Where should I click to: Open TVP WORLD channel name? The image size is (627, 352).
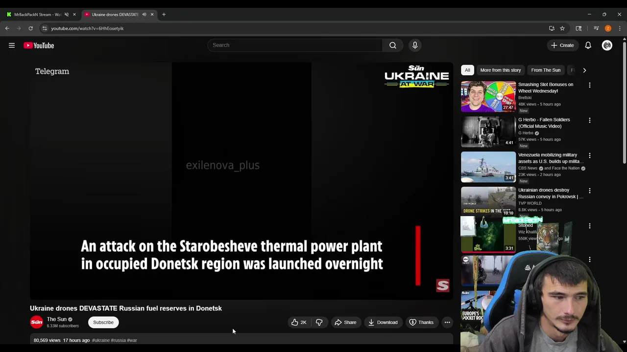(530, 203)
